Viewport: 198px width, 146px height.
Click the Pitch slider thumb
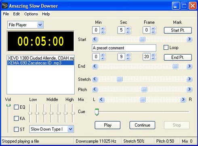(144, 89)
